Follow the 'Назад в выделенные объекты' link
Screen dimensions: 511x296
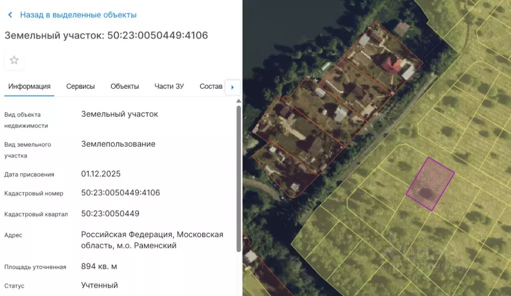(x=77, y=14)
